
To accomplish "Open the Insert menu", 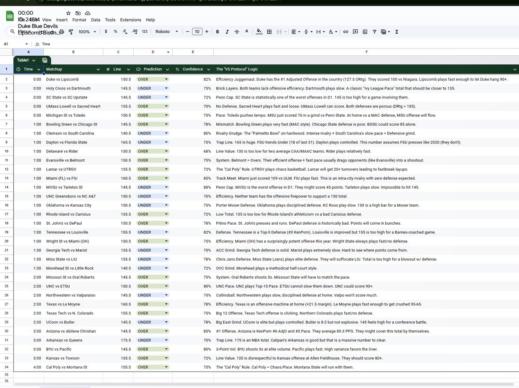I will 62,20.
